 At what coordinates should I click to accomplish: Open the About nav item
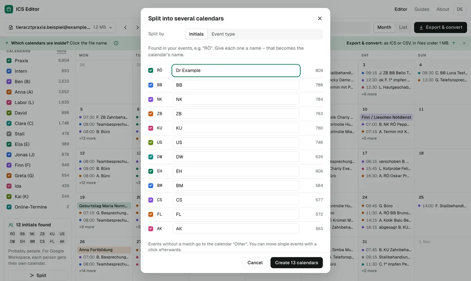coord(443,9)
